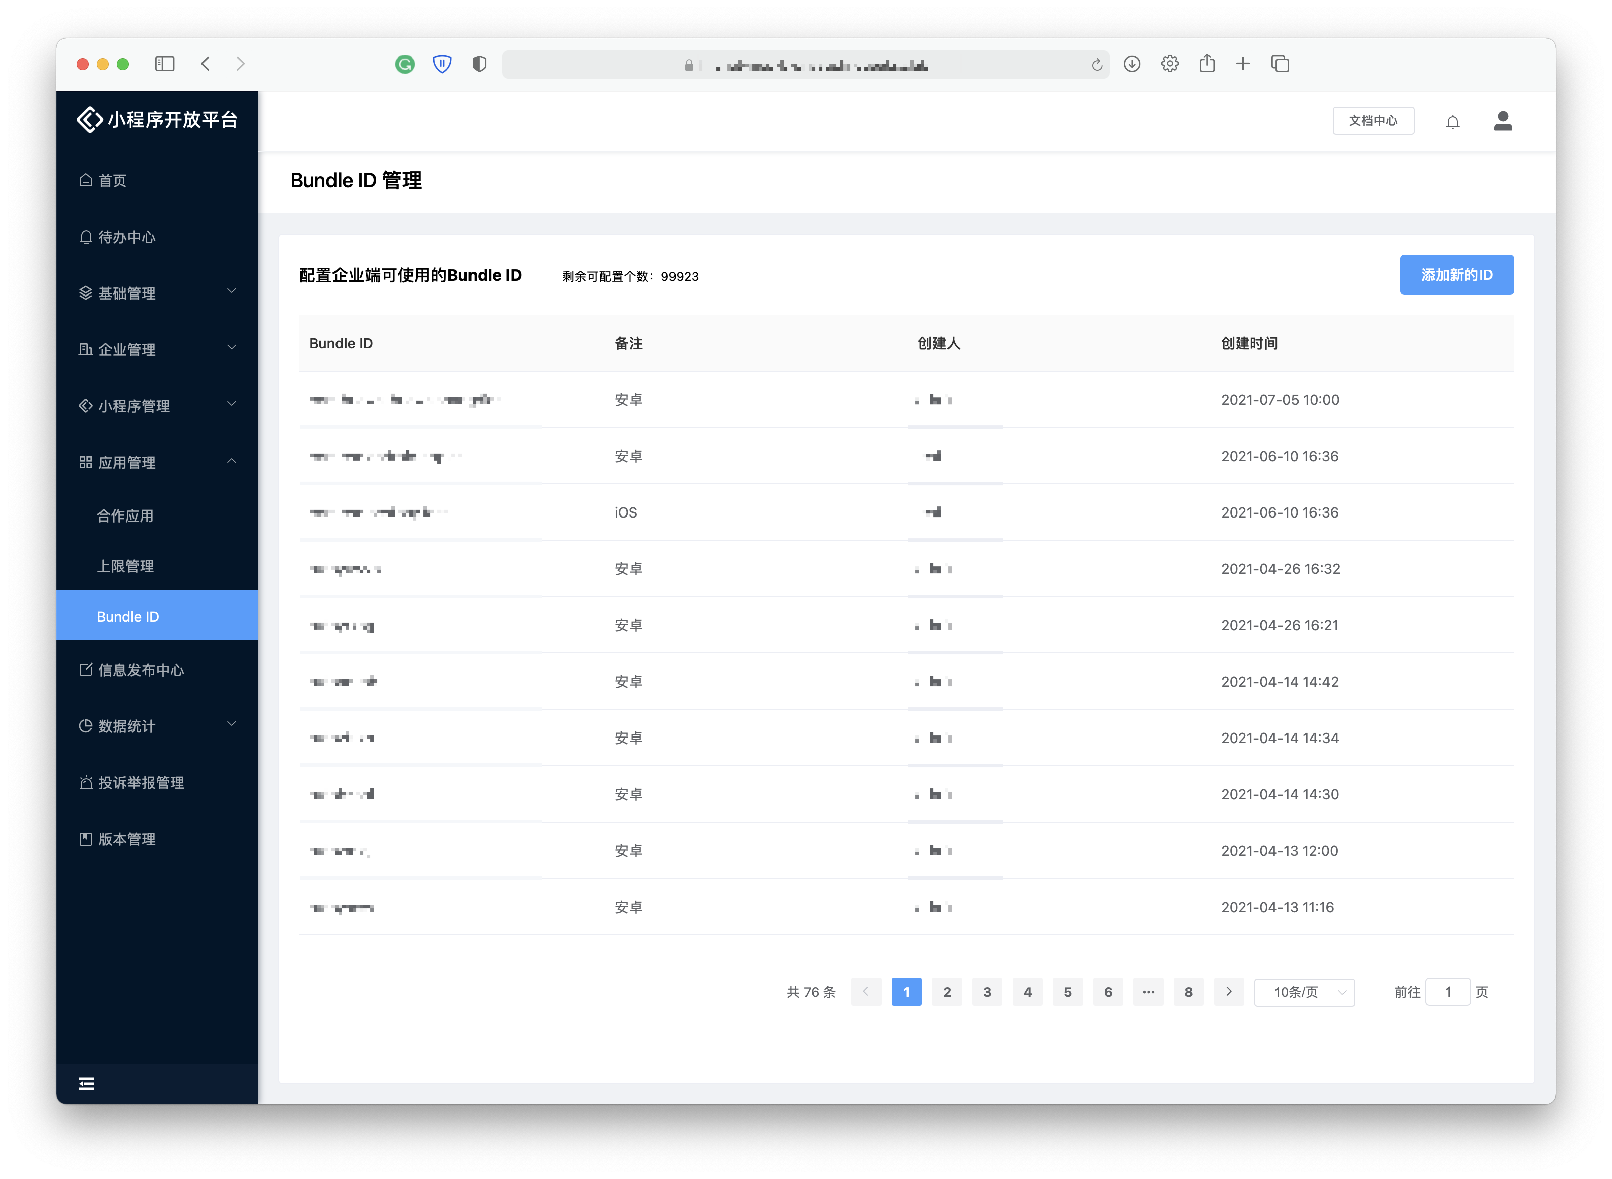Open 信息发布中心 in sidebar

click(x=157, y=670)
